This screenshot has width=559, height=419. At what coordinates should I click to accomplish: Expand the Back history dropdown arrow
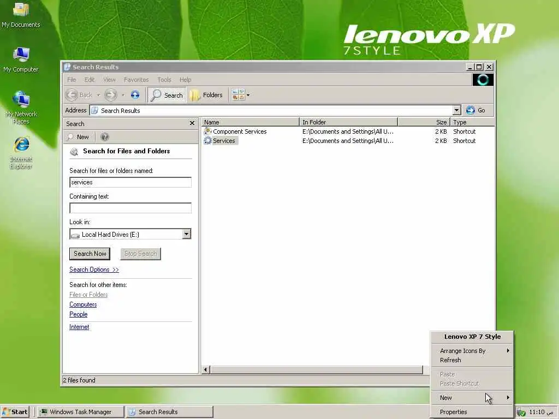98,95
